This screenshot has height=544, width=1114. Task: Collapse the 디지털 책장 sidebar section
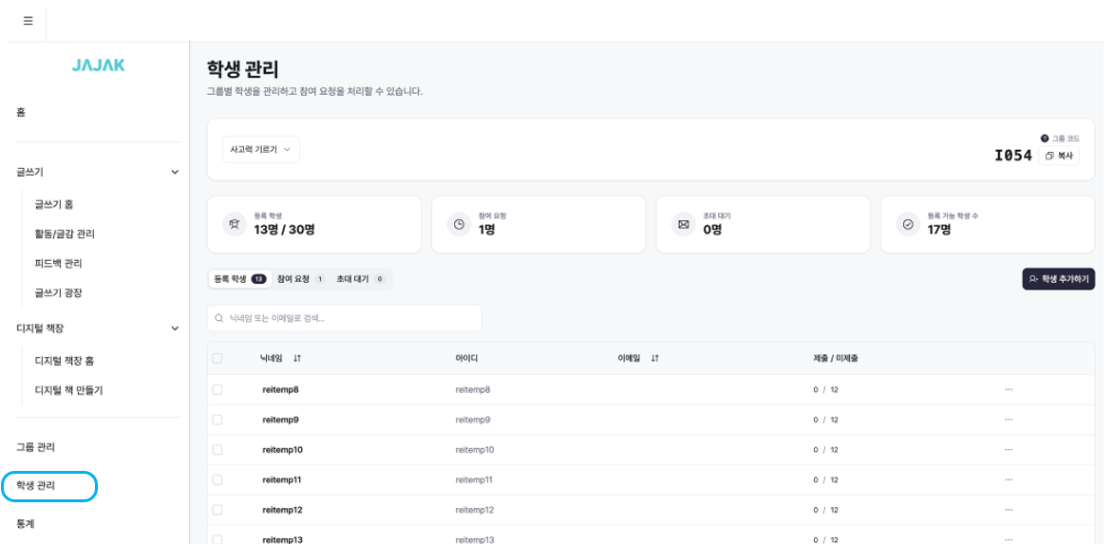[x=175, y=328]
